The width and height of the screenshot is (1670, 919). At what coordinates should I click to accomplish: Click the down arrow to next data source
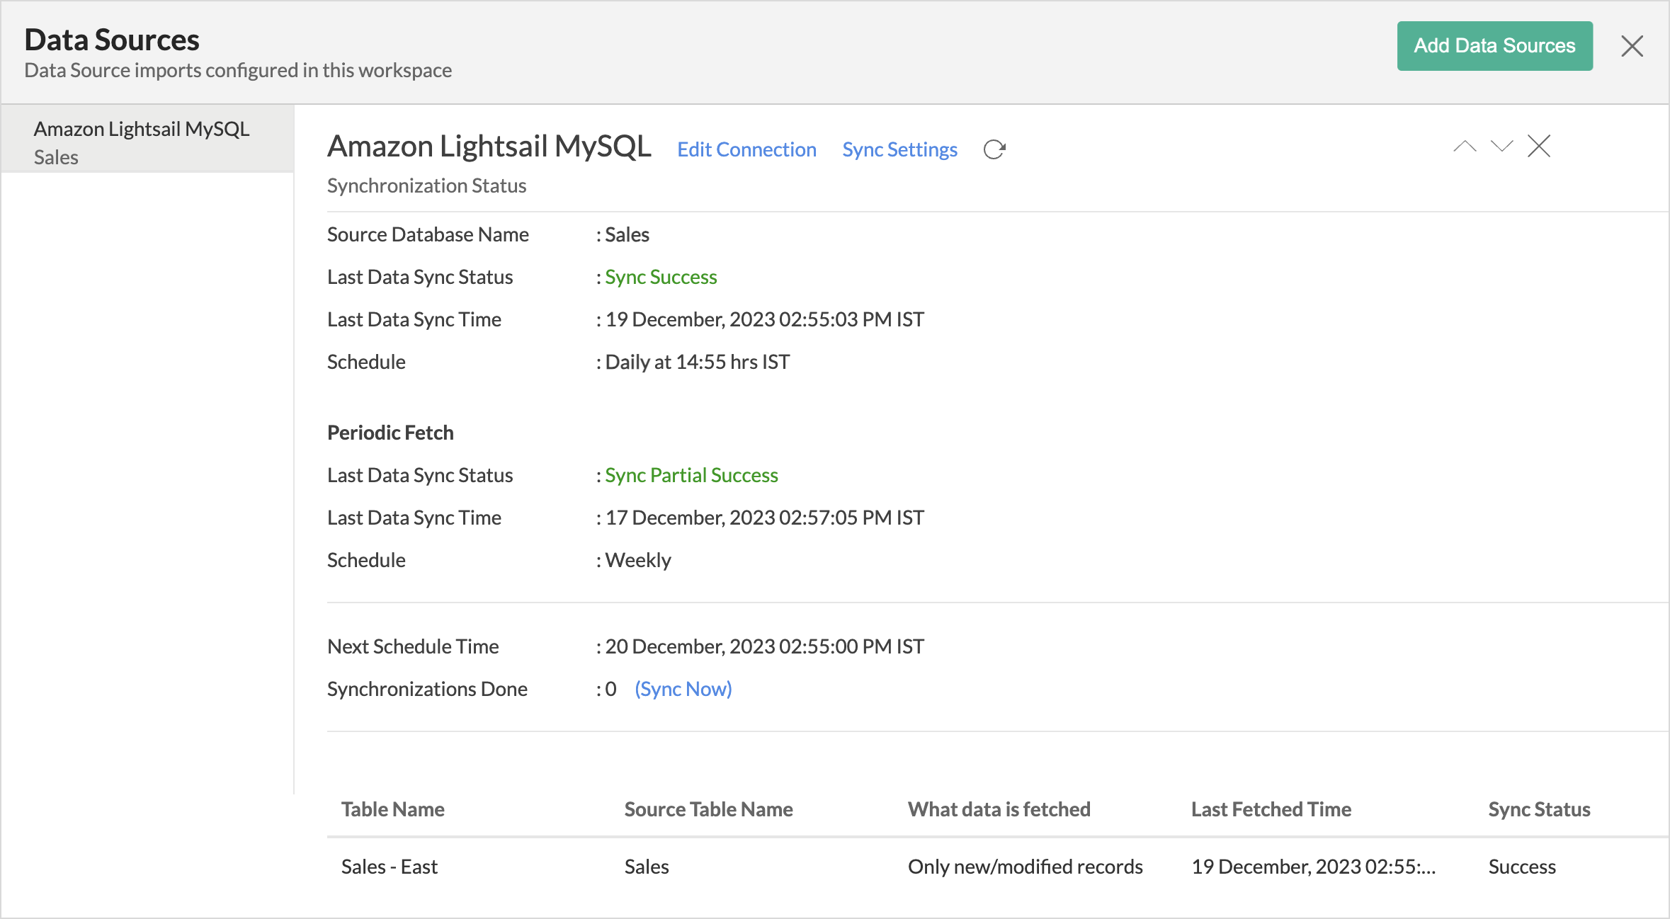[x=1501, y=147]
